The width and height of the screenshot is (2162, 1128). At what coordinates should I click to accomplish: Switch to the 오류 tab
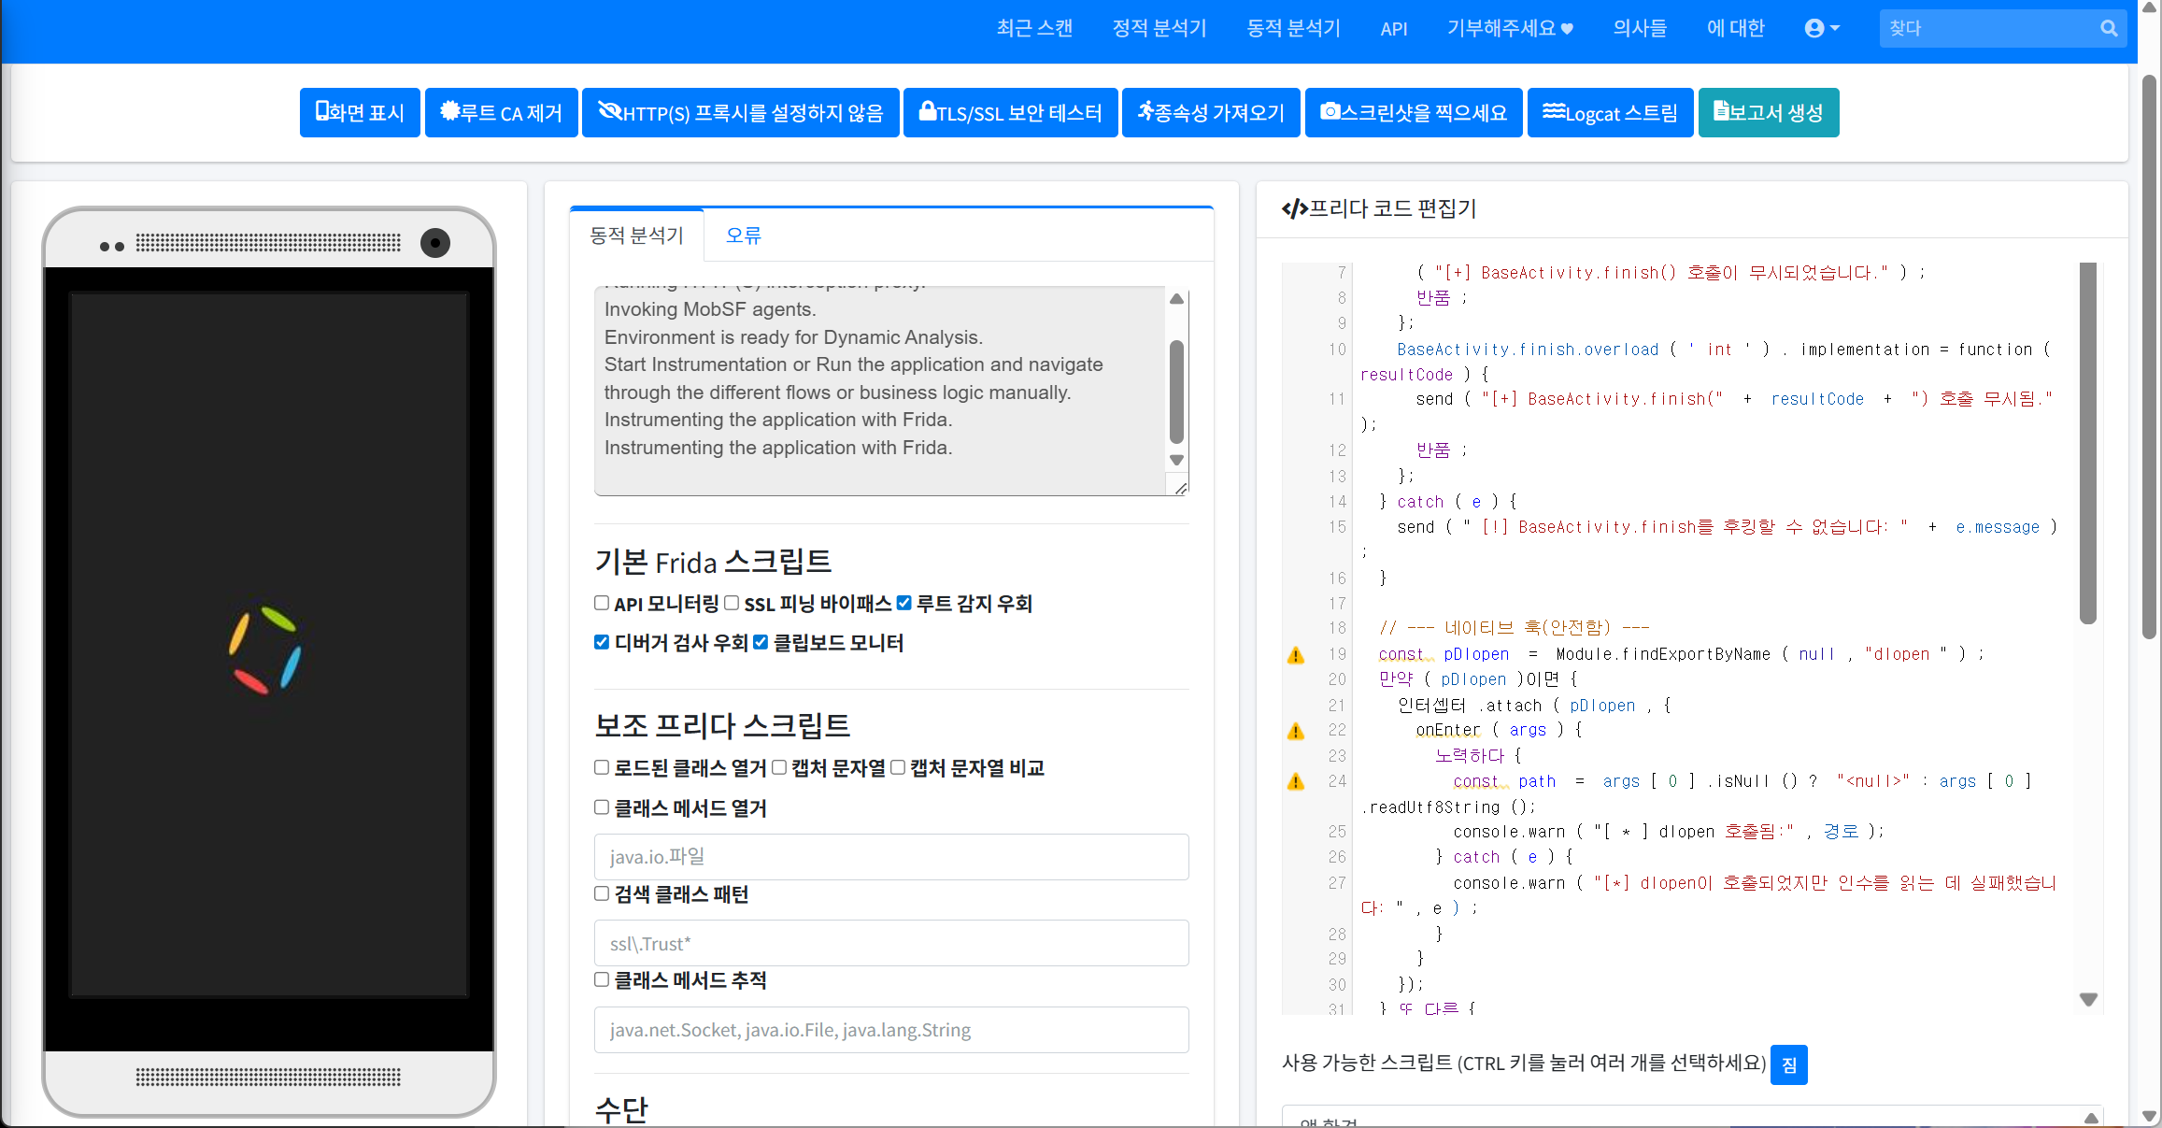(x=743, y=236)
